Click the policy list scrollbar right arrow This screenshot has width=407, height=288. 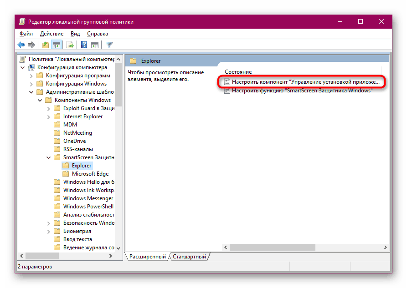pos(385,248)
